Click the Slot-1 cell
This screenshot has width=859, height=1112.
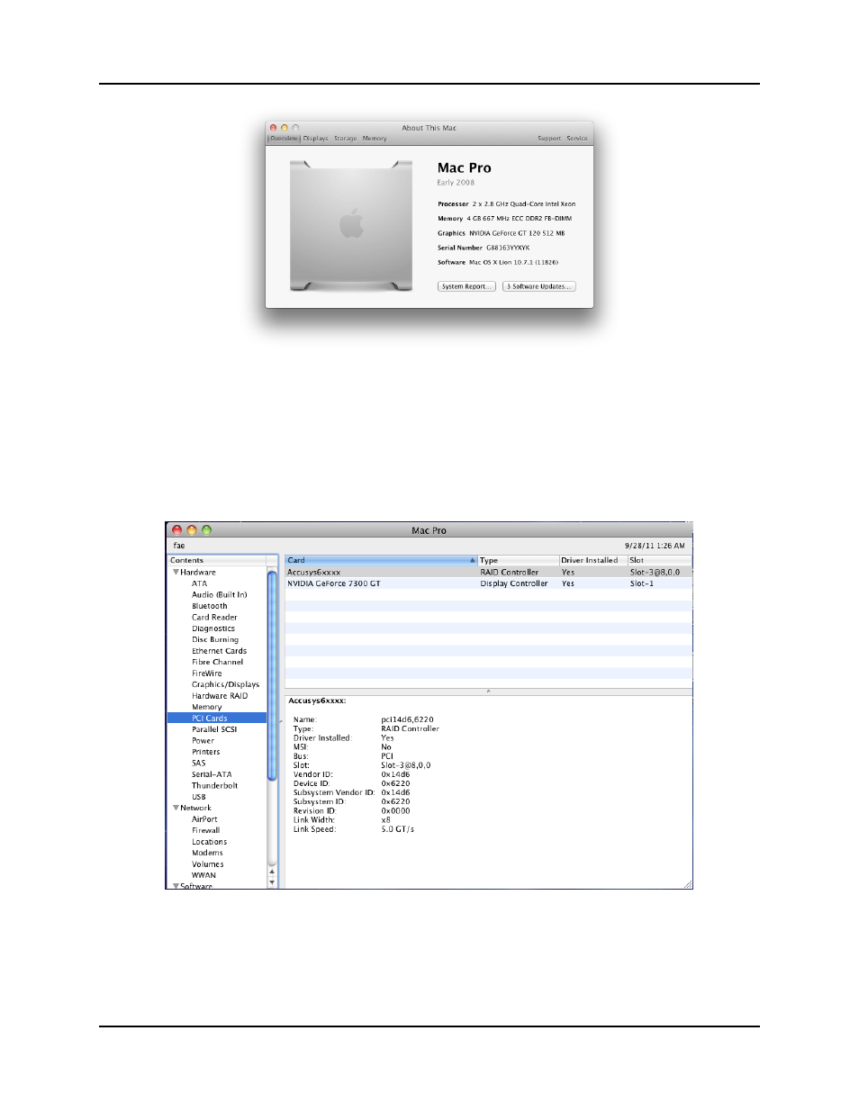[642, 583]
